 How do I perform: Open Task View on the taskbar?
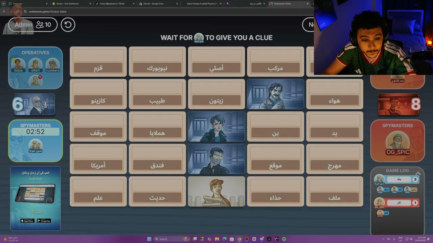pos(195,239)
